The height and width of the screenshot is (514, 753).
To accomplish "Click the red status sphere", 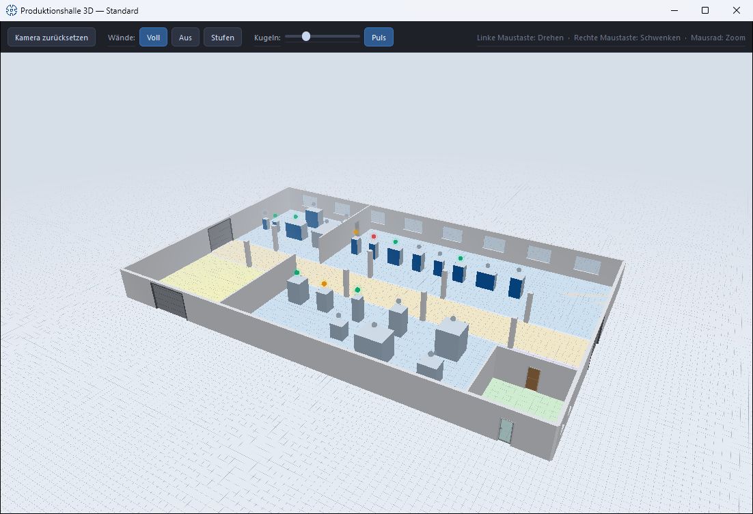I will pos(374,236).
